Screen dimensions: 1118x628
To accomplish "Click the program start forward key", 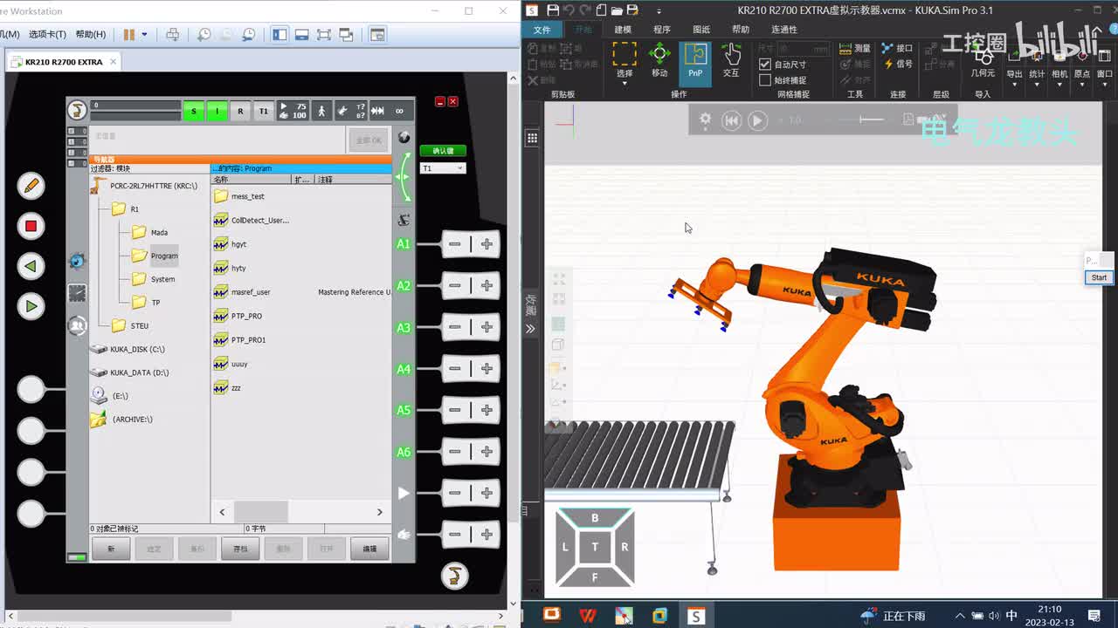I will point(31,306).
